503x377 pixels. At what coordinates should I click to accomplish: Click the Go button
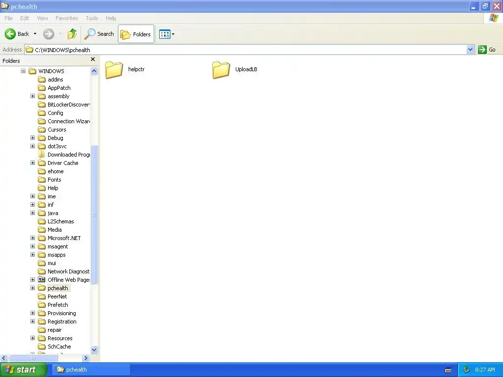tap(487, 50)
